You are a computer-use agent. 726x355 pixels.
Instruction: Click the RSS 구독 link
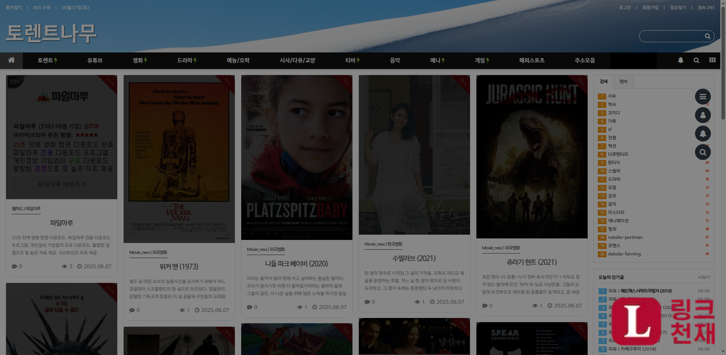42,8
